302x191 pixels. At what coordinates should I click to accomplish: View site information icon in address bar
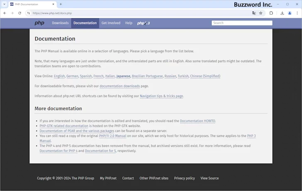29,13
